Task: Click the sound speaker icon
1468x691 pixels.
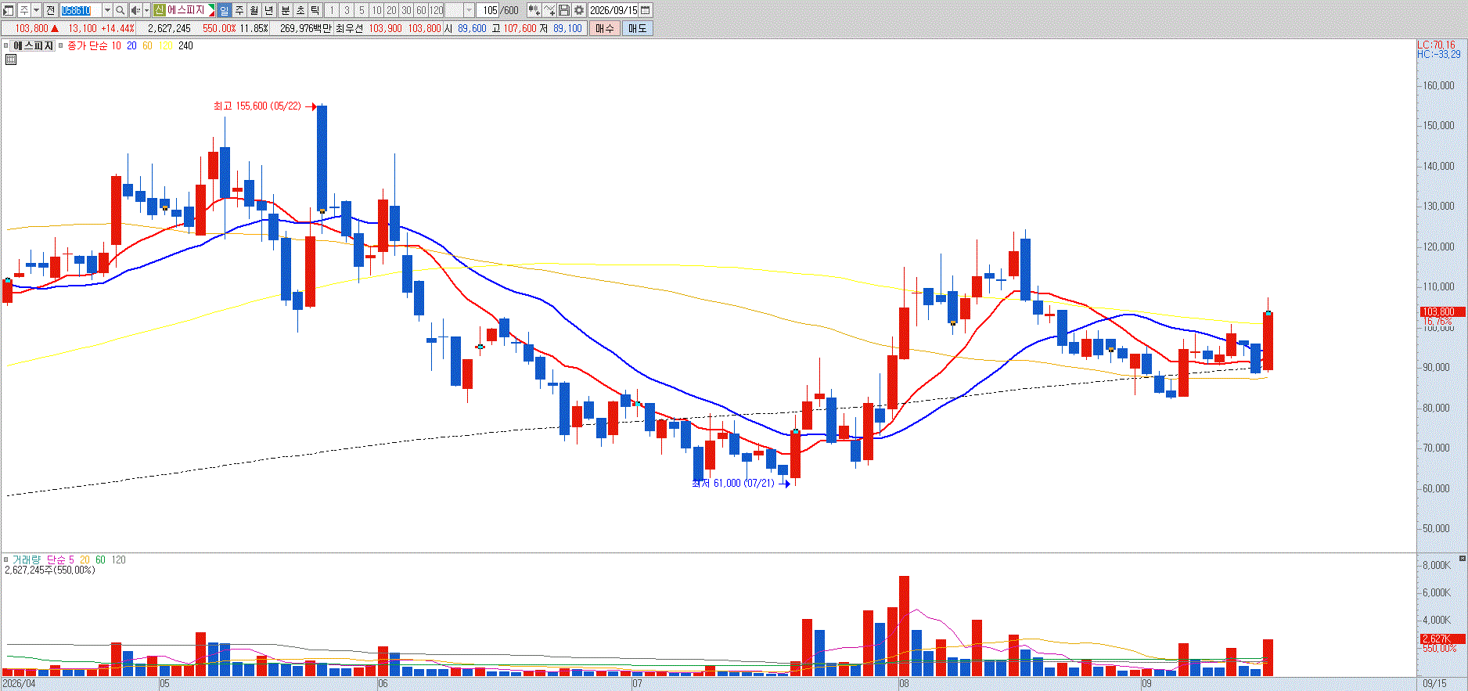Action: 135,10
